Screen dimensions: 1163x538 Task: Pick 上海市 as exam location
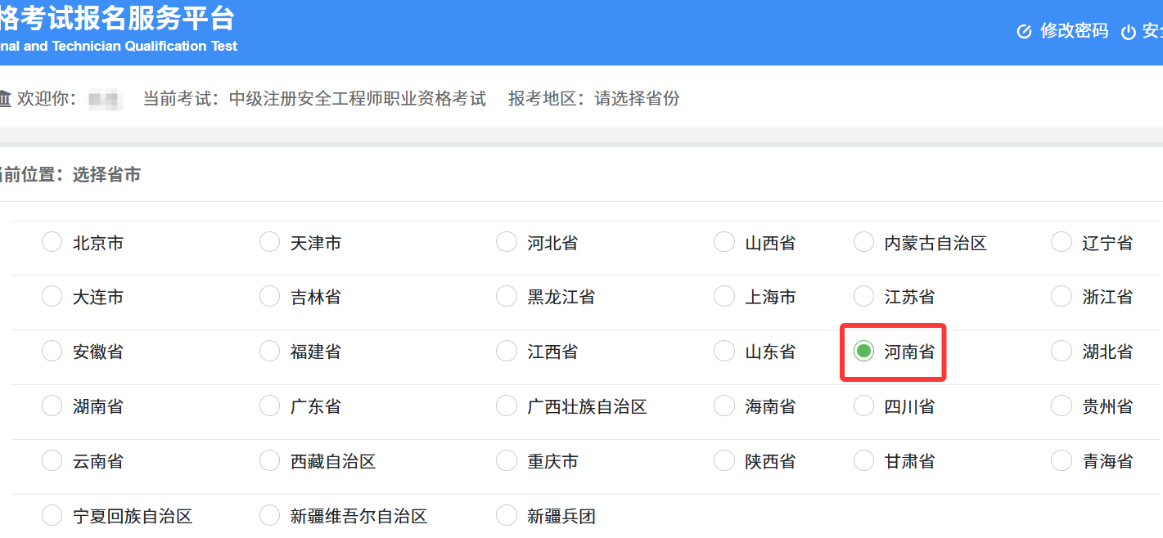tap(724, 296)
